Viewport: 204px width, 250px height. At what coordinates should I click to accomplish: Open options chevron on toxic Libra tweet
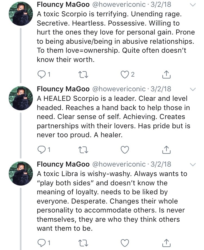coord(193,164)
